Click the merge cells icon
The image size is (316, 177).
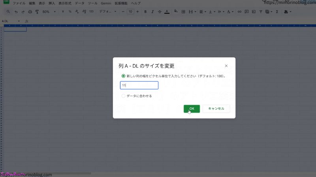click(x=191, y=12)
